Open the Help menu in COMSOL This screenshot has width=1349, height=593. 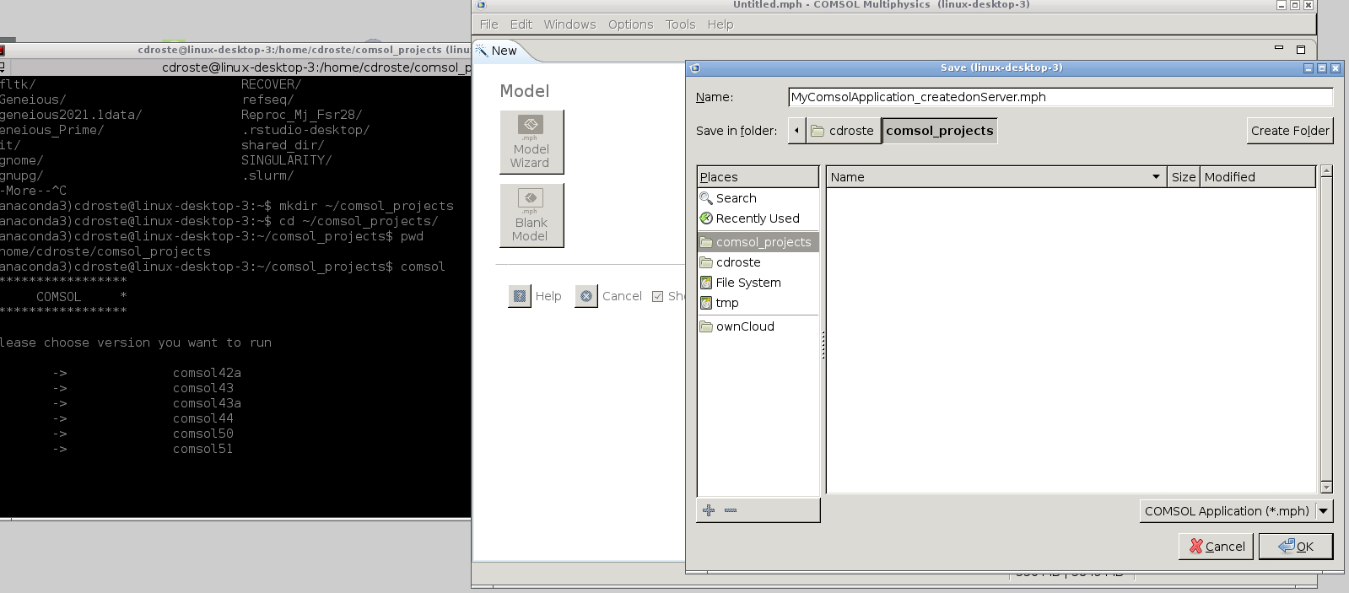click(x=720, y=24)
